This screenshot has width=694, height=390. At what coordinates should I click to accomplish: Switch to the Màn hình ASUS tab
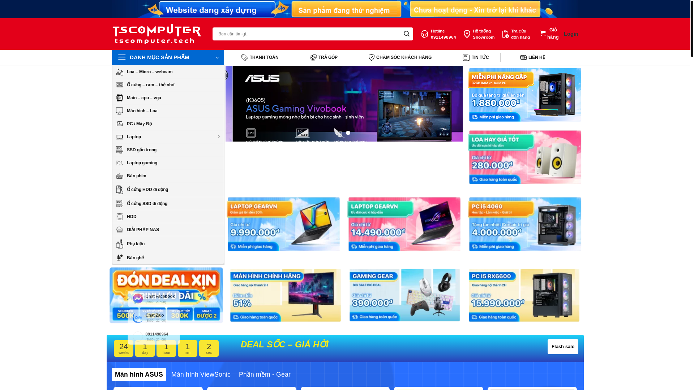click(139, 374)
